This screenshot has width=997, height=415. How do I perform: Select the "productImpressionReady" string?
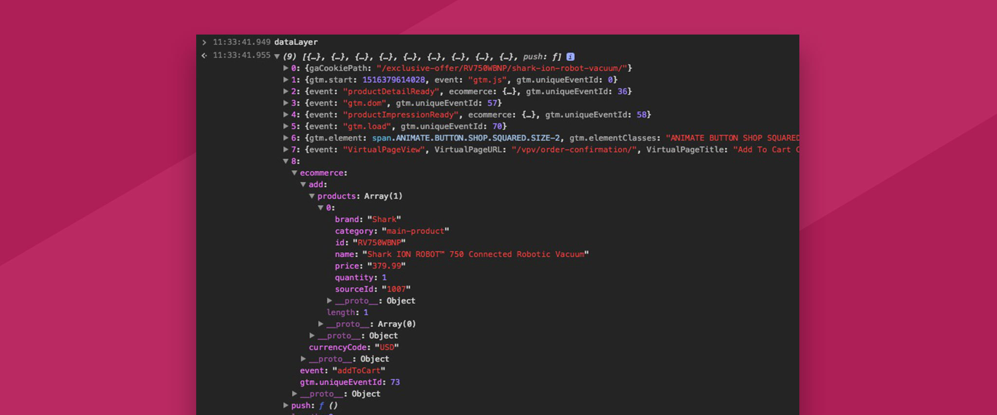pos(401,115)
